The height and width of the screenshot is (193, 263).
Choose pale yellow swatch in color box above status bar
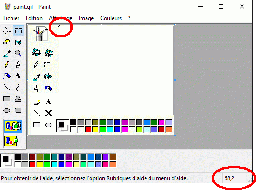click(76, 164)
